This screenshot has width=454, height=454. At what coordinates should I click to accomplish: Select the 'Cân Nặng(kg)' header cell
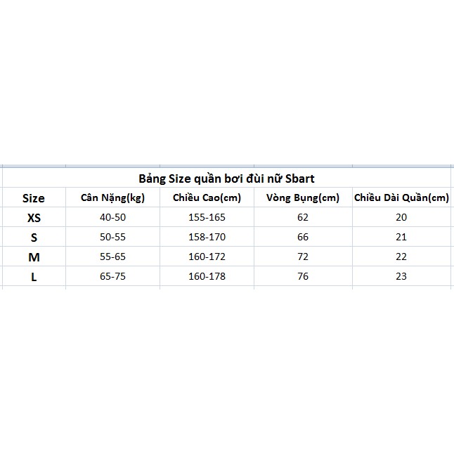pyautogui.click(x=112, y=198)
